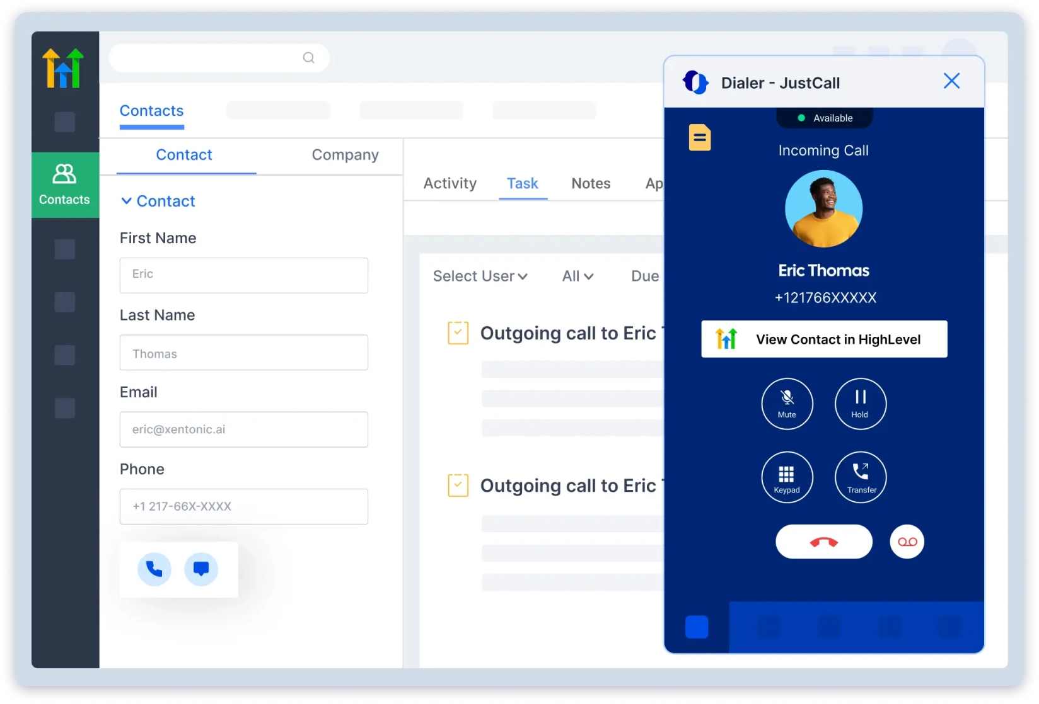Click the search magnifier icon

(x=308, y=58)
